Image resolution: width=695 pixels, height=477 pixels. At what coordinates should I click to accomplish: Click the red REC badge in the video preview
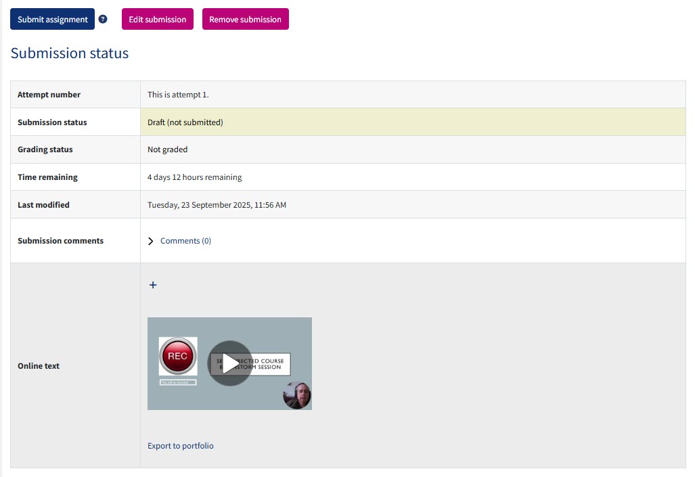tap(176, 355)
